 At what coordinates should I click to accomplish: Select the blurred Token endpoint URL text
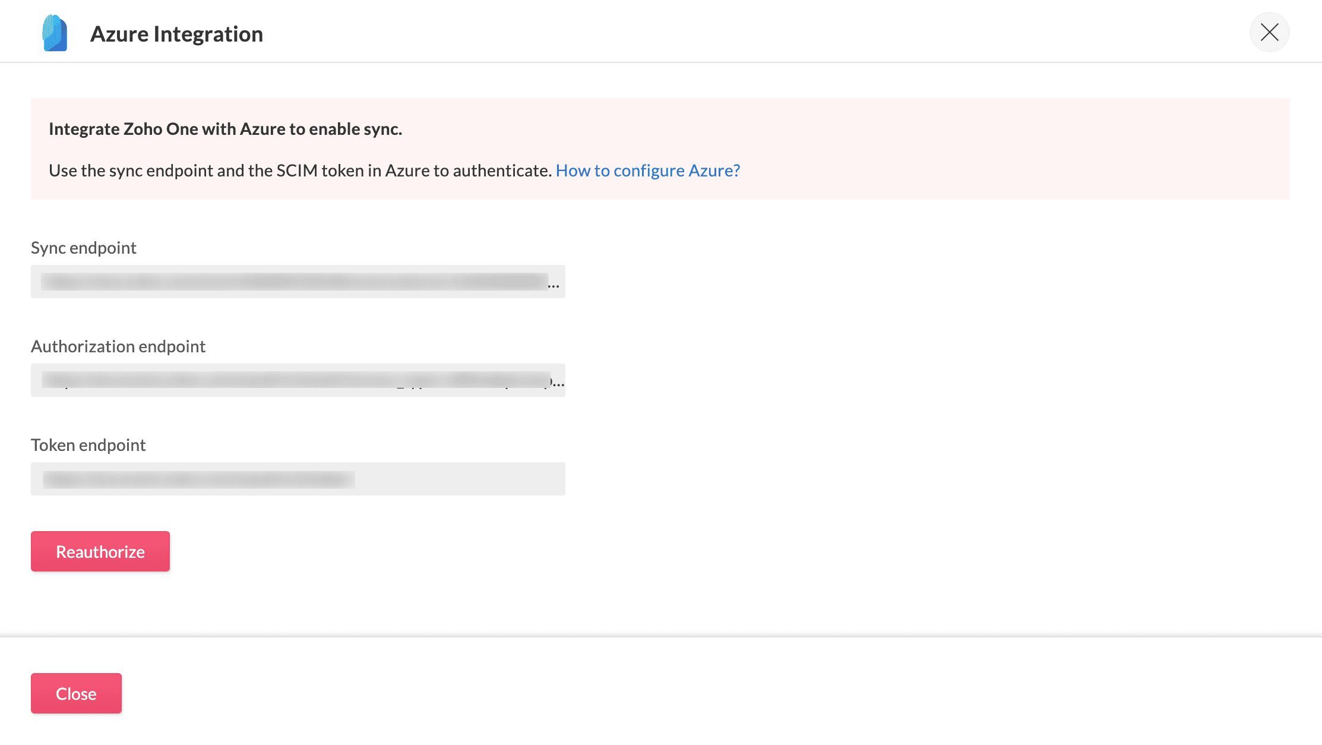click(199, 479)
